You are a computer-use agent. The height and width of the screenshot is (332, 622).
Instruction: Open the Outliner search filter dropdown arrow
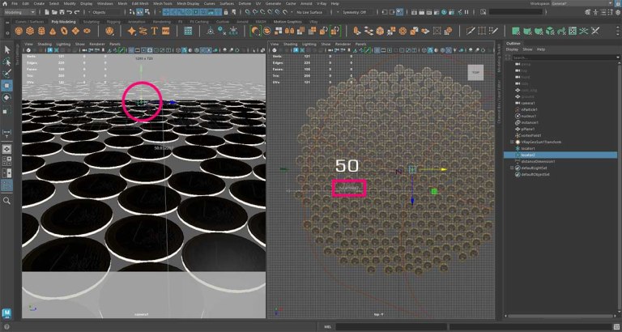coord(618,57)
